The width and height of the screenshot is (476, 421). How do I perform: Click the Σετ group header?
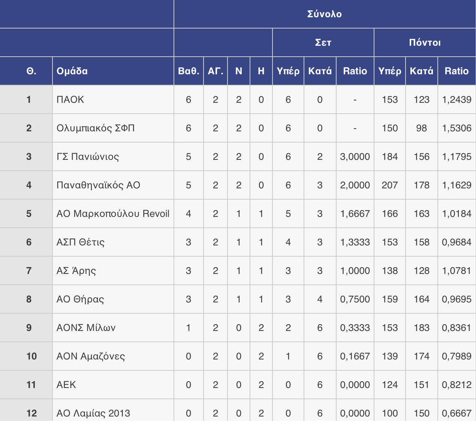[x=323, y=42]
